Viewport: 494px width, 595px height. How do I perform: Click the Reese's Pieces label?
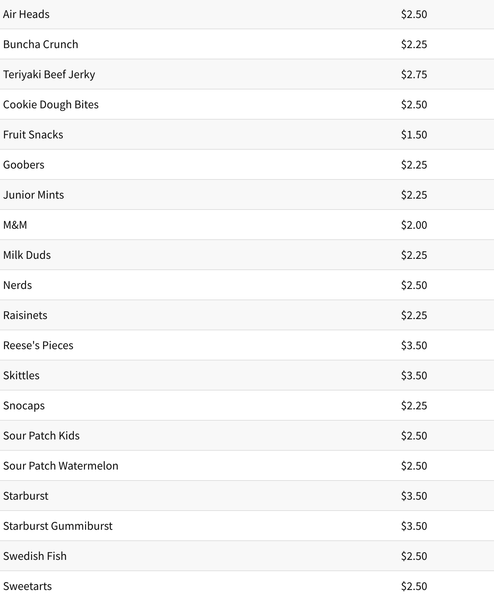[x=38, y=345]
